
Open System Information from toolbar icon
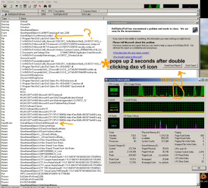point(17,6)
